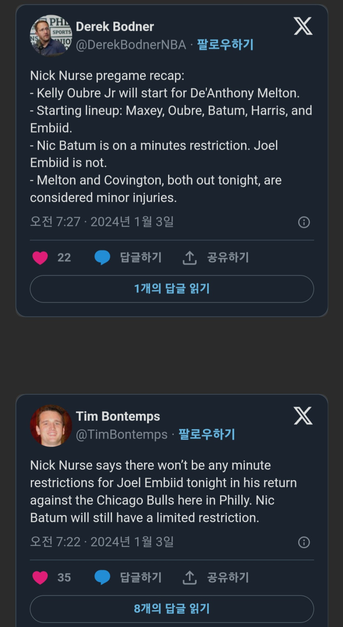The width and height of the screenshot is (343, 627).
Task: Like Tim Bontemps' tweet with the heart
Action: tap(40, 578)
